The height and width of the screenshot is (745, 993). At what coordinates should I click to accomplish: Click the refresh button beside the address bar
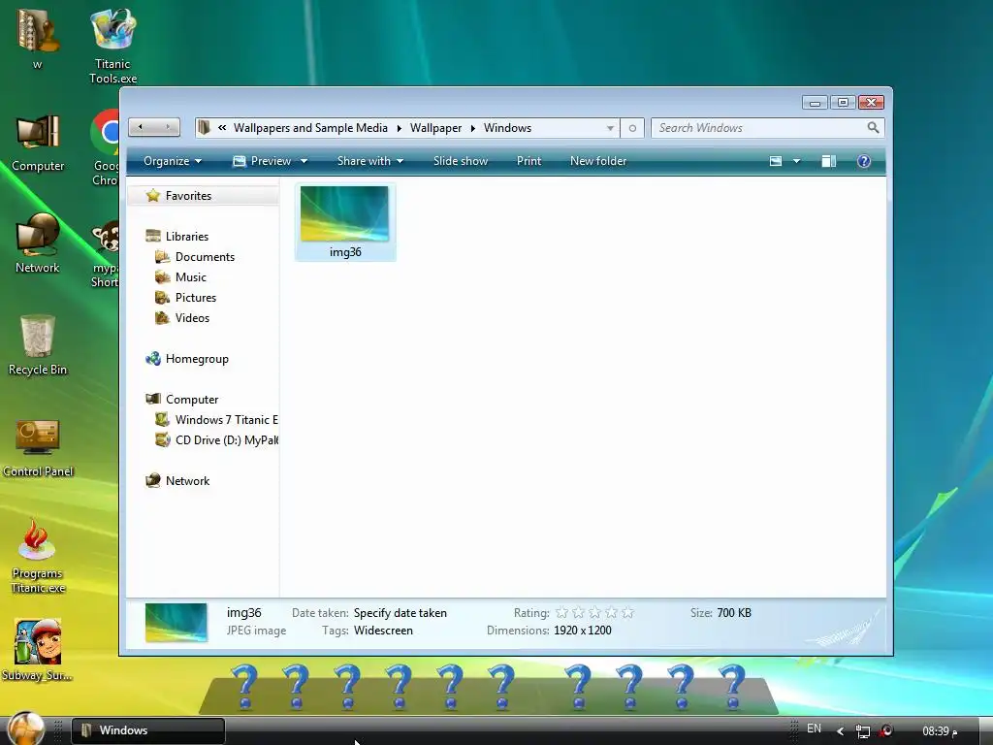point(632,128)
